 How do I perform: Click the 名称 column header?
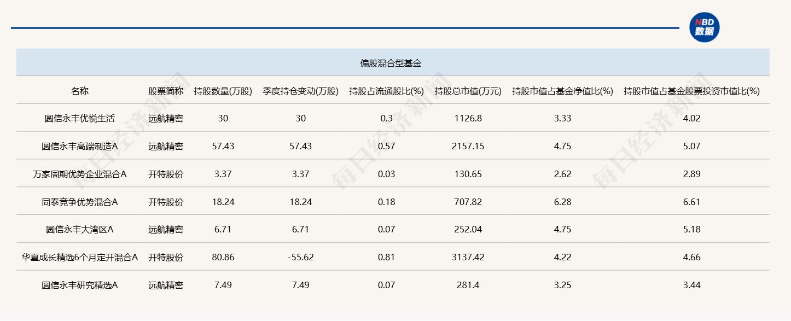click(79, 91)
